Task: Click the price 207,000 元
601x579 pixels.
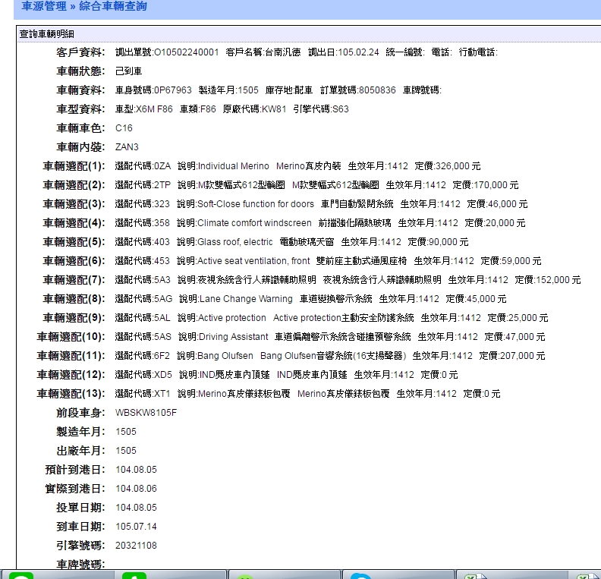Action: pyautogui.click(x=522, y=356)
